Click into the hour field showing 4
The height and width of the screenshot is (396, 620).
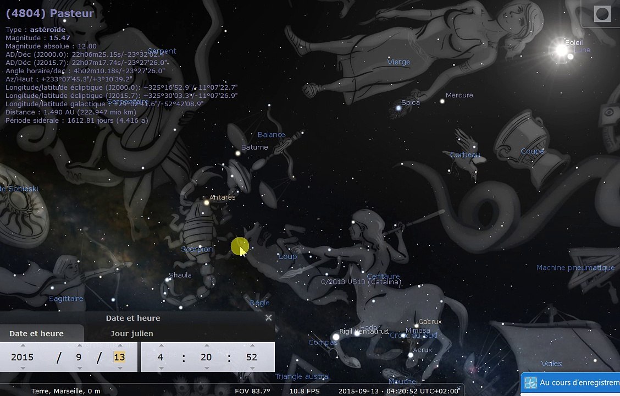pyautogui.click(x=160, y=357)
